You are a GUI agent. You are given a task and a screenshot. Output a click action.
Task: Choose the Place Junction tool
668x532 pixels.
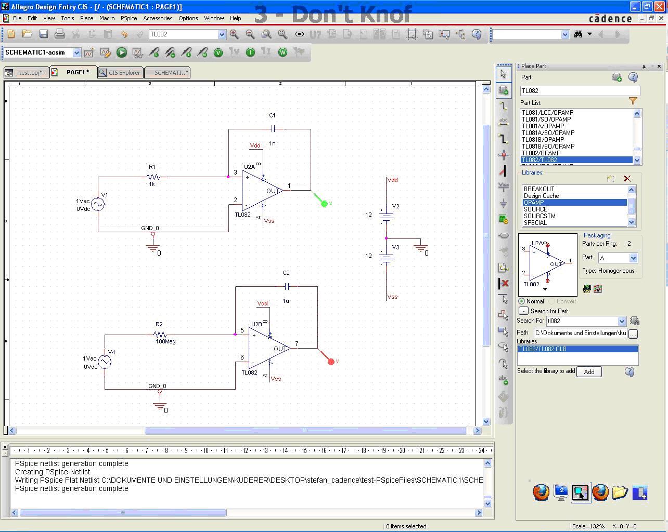coord(503,154)
